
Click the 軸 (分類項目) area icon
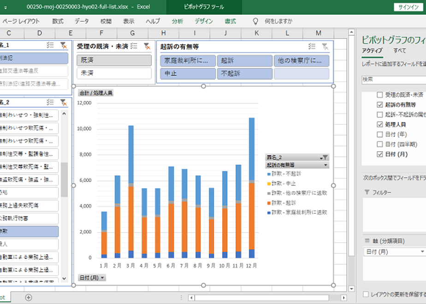coord(367,241)
